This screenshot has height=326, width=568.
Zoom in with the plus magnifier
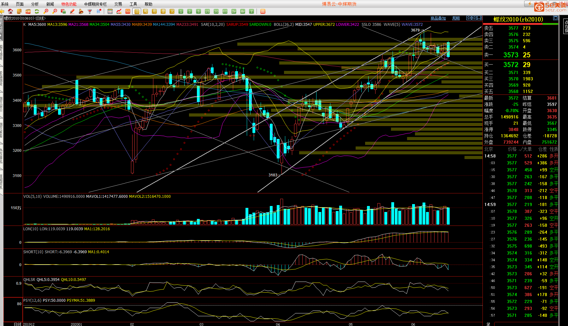pos(46,11)
